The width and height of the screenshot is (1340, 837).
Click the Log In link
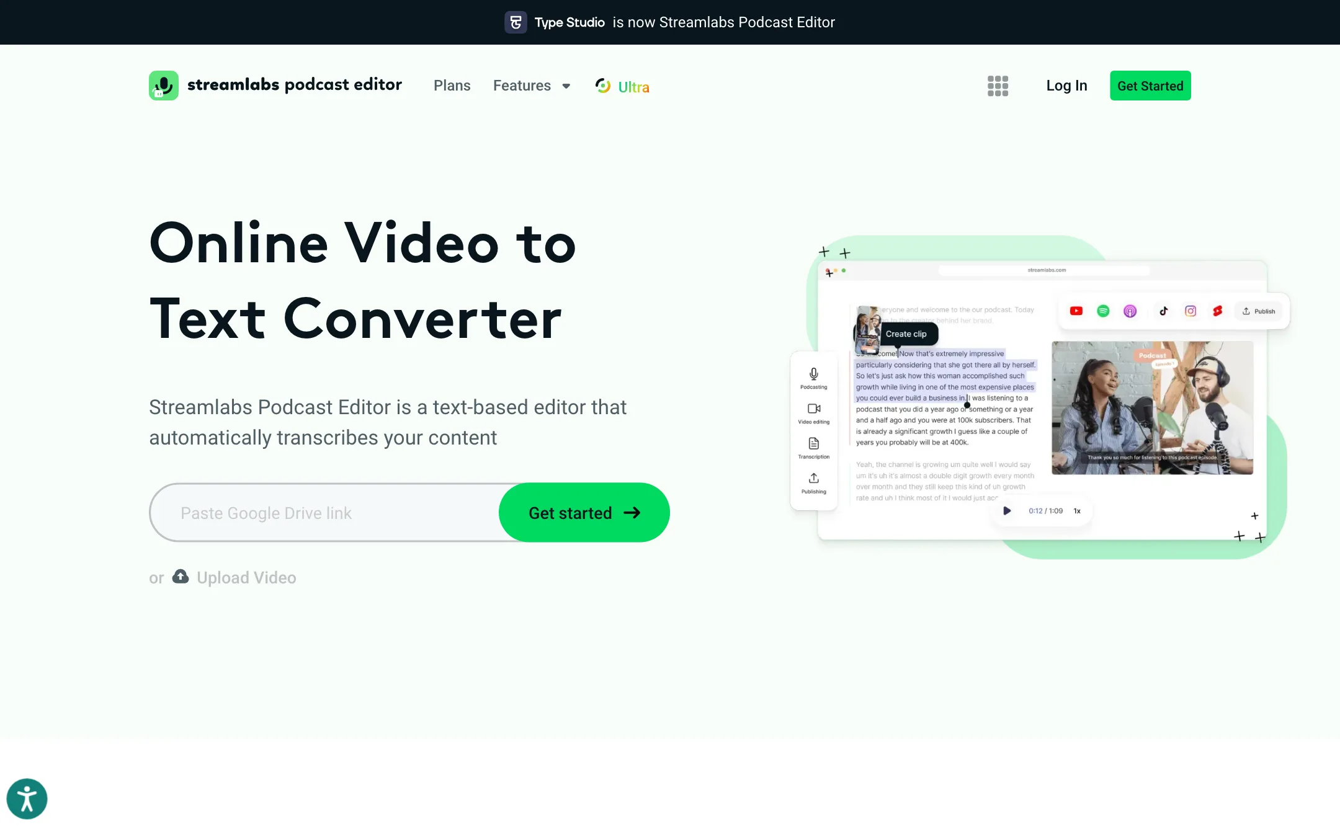coord(1066,86)
